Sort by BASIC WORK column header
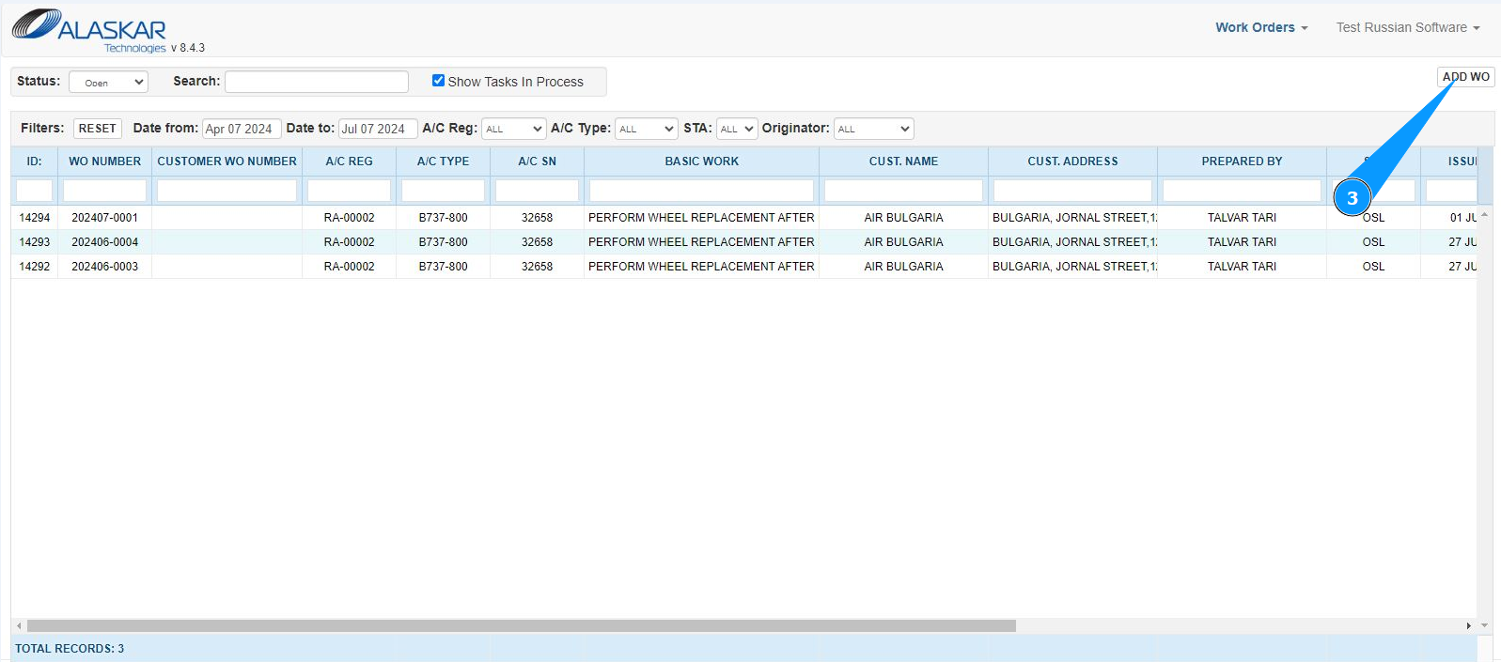Image resolution: width=1501 pixels, height=662 pixels. (702, 162)
